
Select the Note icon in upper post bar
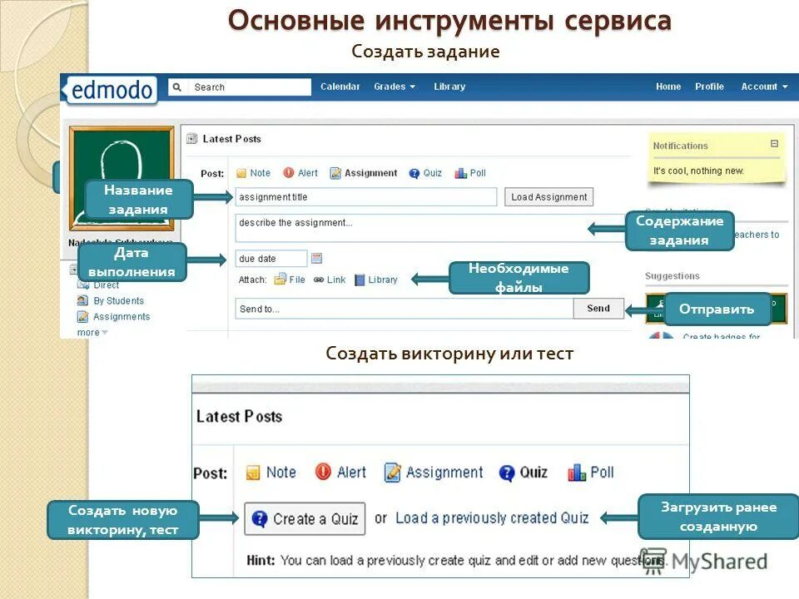241,173
